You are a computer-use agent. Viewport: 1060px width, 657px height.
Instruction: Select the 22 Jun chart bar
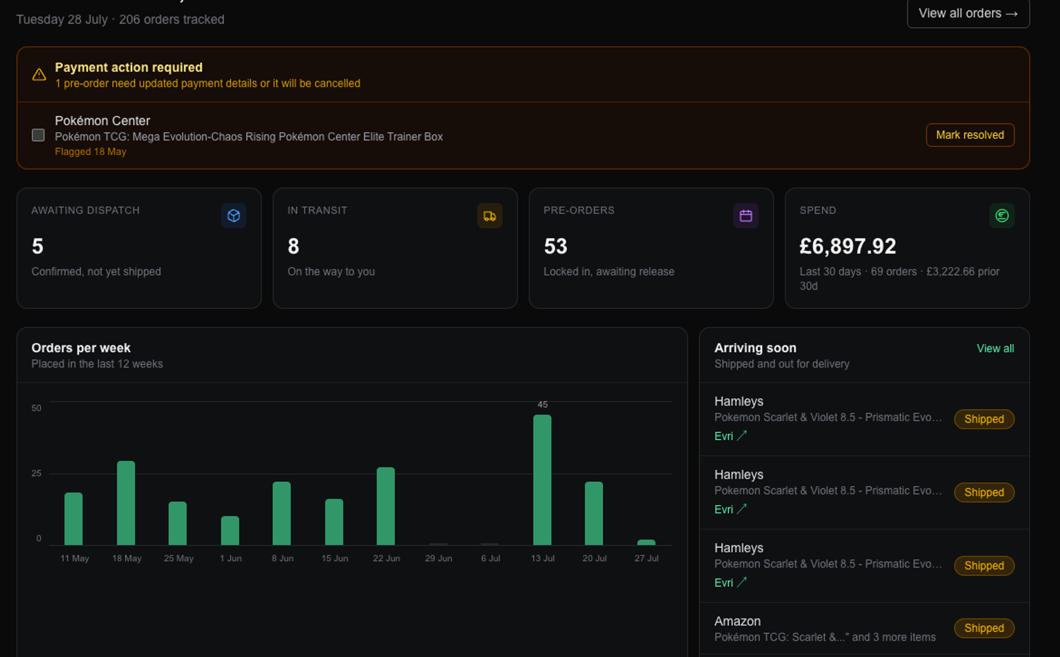[x=386, y=506]
